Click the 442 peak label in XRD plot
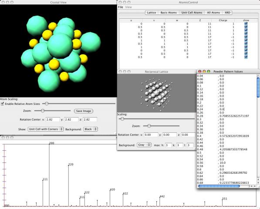Image resolution: width=260 pixels, height=209 pixels. pyautogui.click(x=162, y=196)
